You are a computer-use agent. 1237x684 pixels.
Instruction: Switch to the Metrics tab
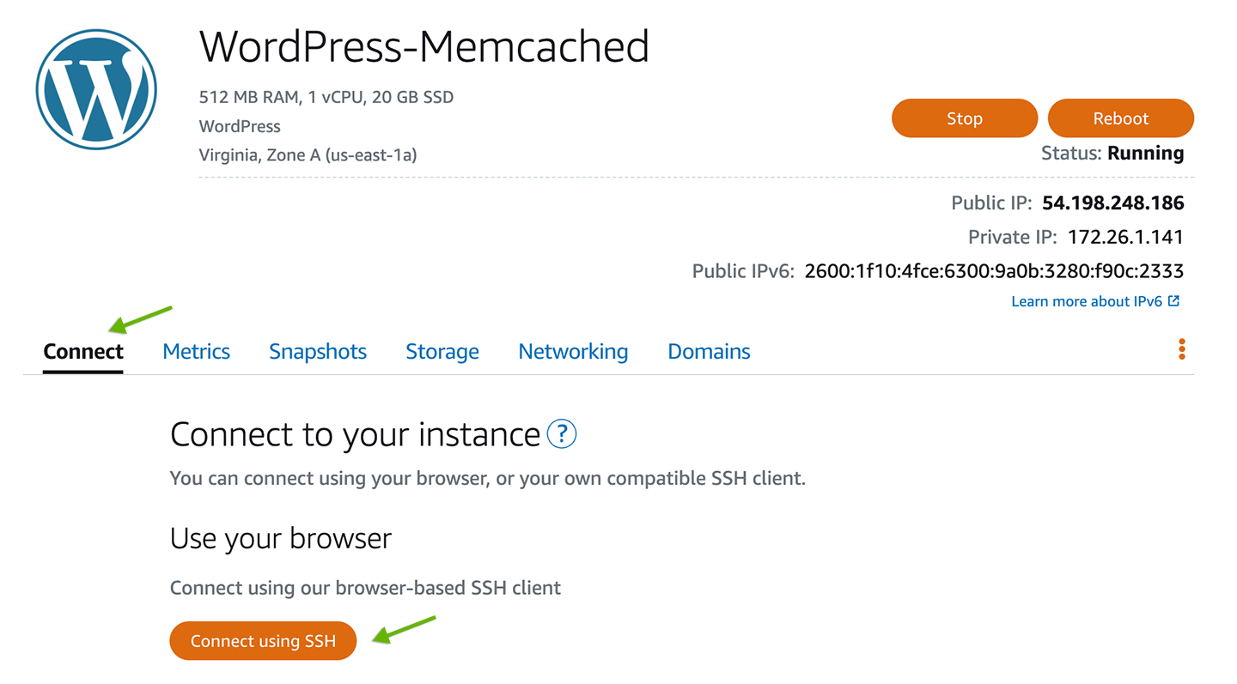point(197,352)
